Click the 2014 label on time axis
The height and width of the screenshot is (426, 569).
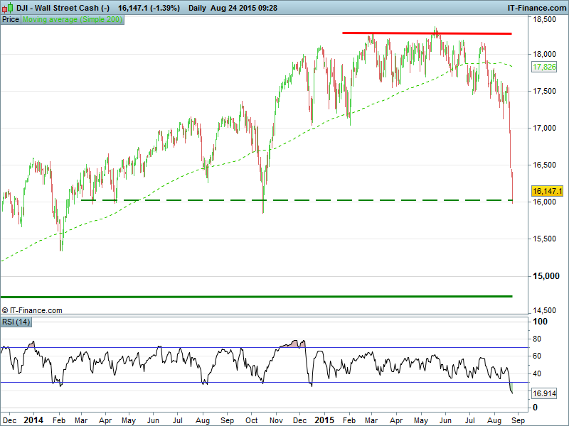click(x=34, y=420)
